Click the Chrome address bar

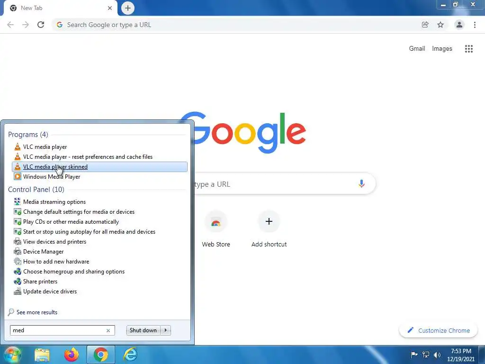(235, 25)
